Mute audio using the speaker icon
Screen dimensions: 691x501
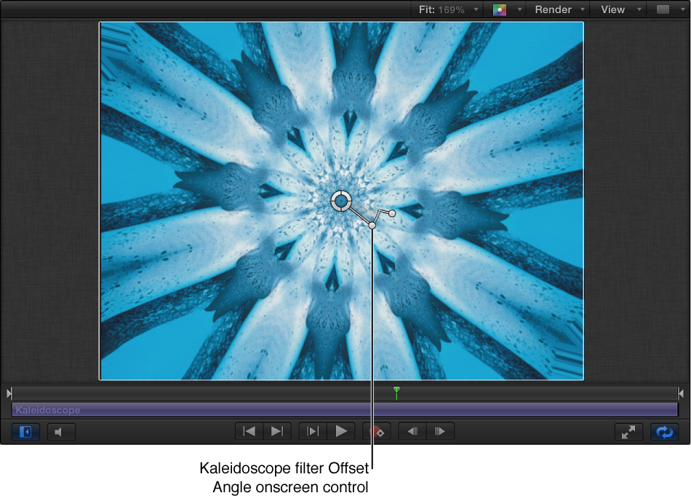pyautogui.click(x=61, y=431)
